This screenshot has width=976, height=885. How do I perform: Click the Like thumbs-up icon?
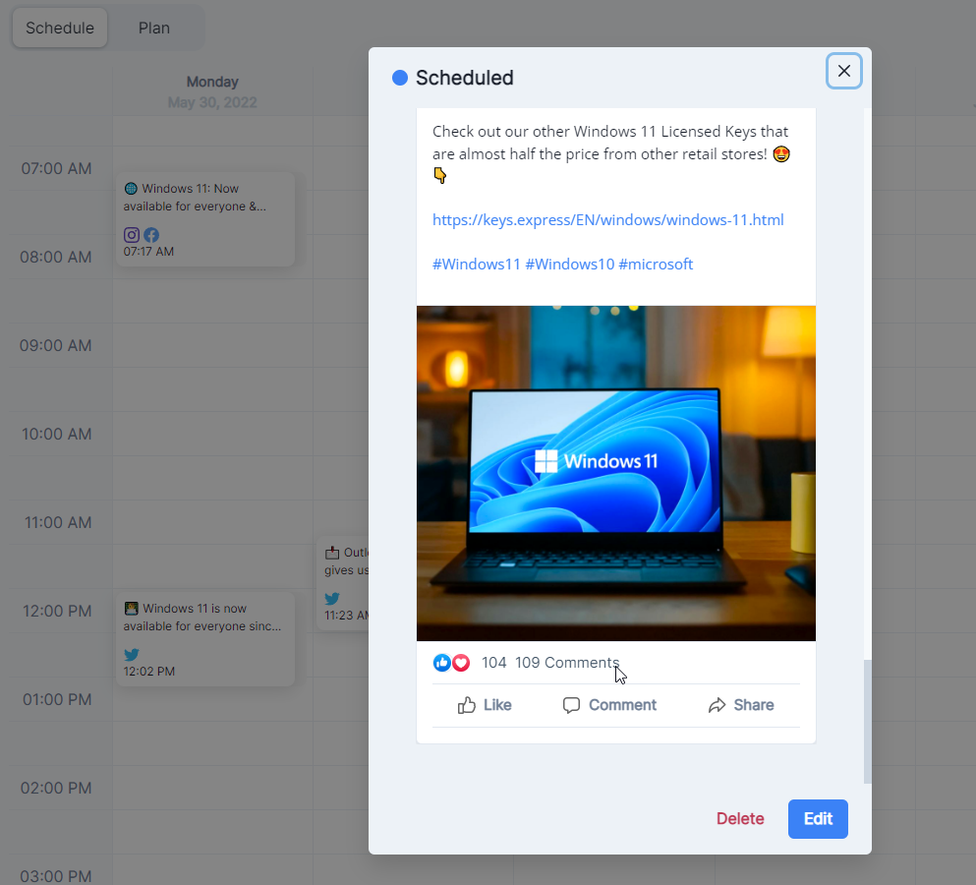click(x=467, y=705)
